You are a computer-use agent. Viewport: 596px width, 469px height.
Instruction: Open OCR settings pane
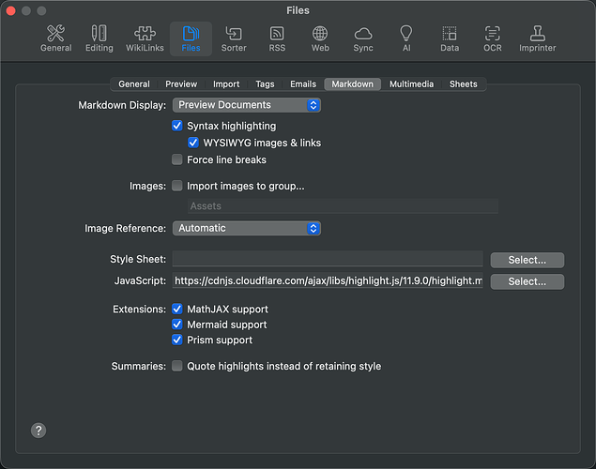(492, 38)
